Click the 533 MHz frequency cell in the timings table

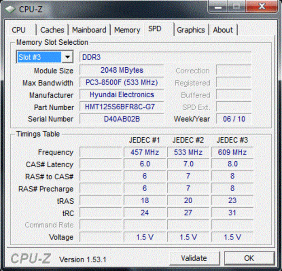pyautogui.click(x=188, y=152)
